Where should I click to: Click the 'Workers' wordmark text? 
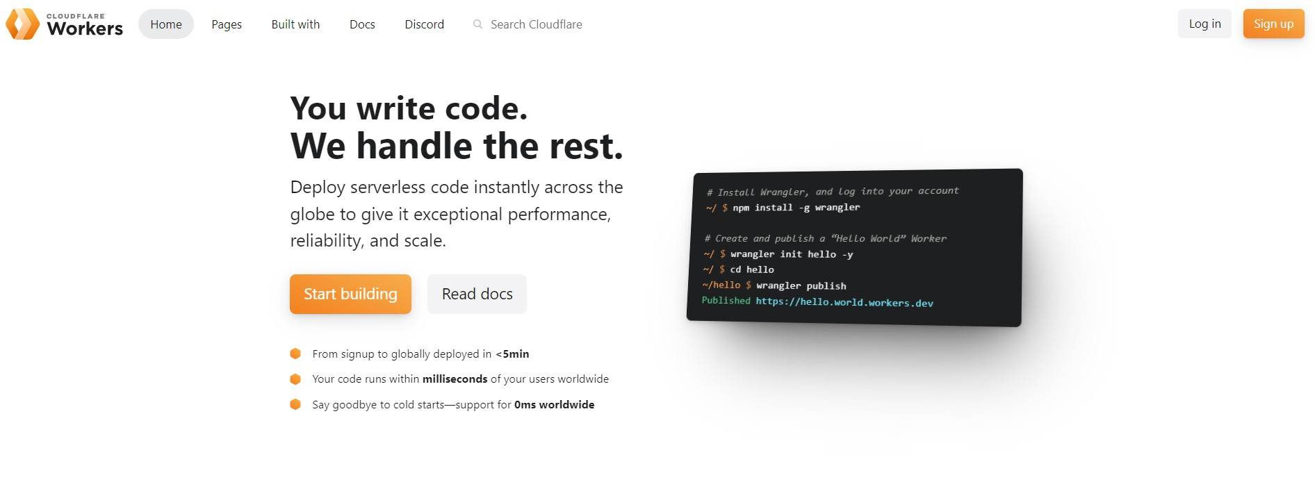85,28
